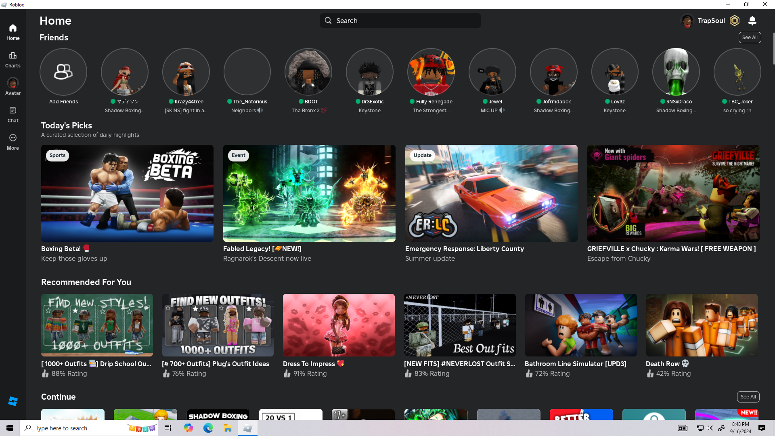Click マディソン friend avatar
775x436 pixels.
125,72
